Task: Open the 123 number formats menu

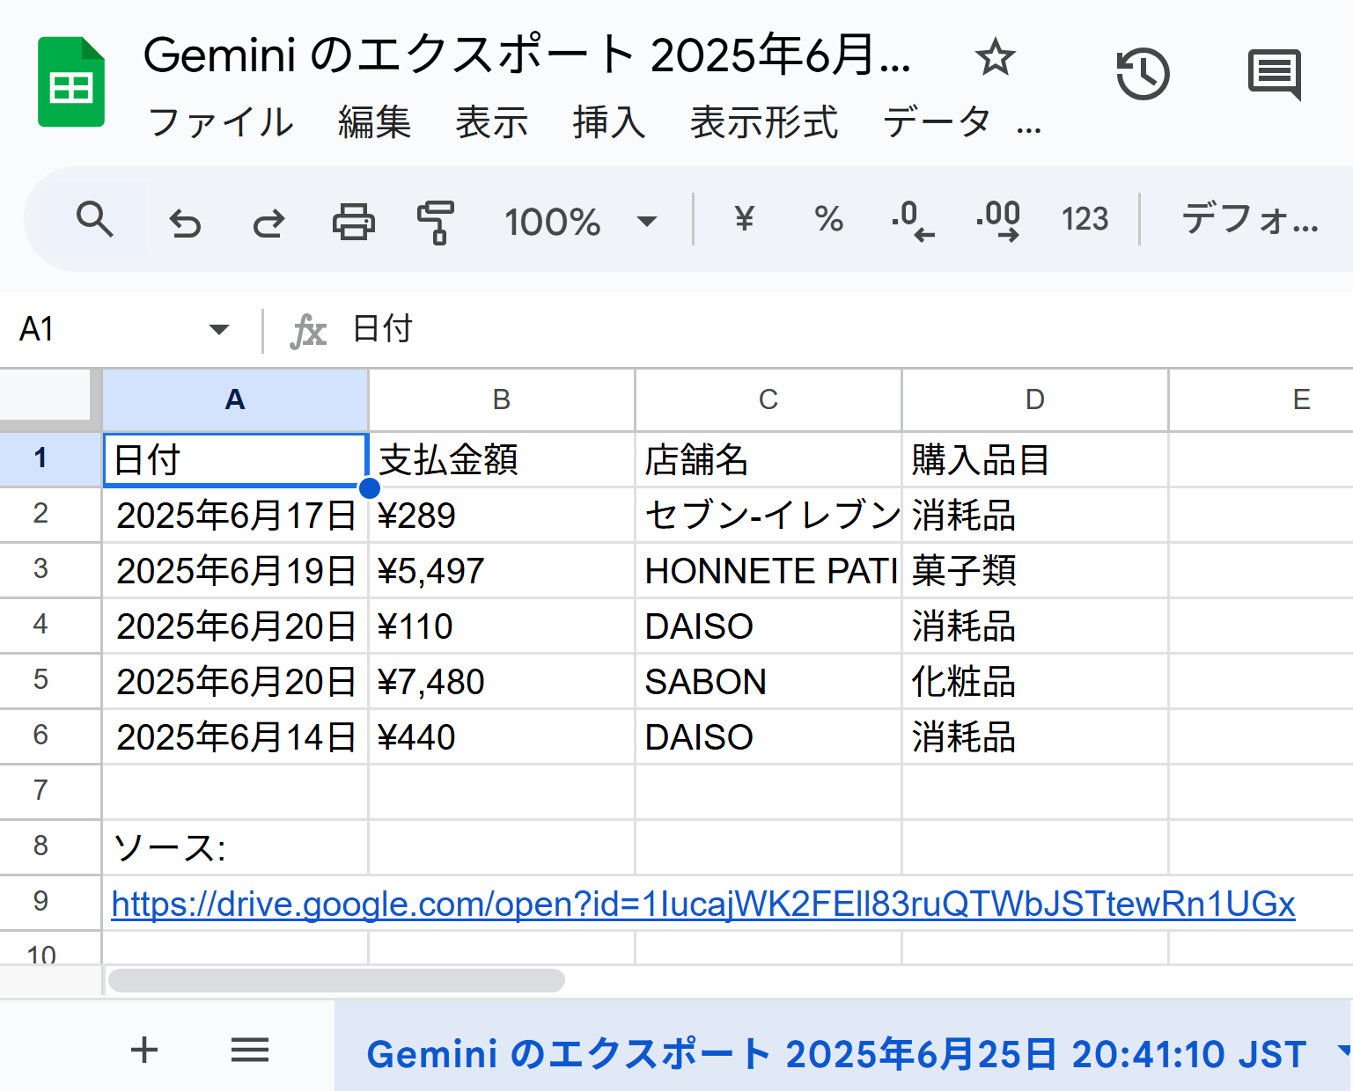Action: point(1085,219)
